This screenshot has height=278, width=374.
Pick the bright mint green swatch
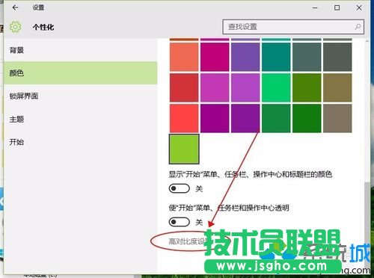[276, 87]
